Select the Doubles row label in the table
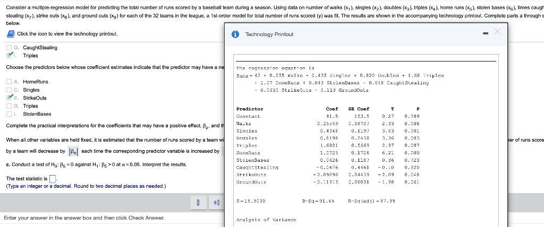The height and width of the screenshot is (227, 544). coord(246,138)
